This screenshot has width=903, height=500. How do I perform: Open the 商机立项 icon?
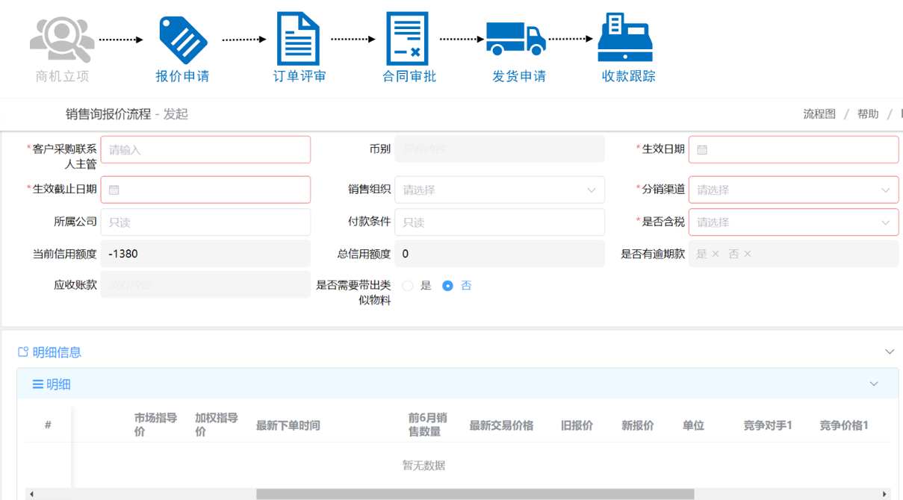pos(61,40)
